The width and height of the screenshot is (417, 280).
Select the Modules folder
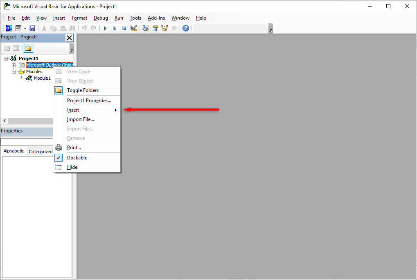(x=34, y=72)
